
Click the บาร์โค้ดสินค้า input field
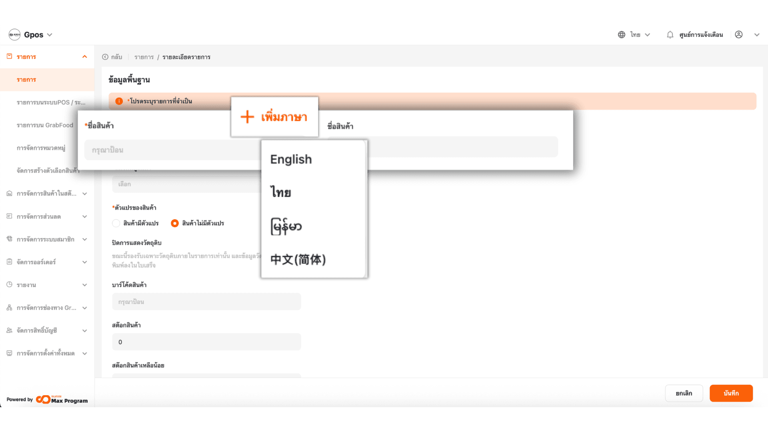click(x=206, y=302)
